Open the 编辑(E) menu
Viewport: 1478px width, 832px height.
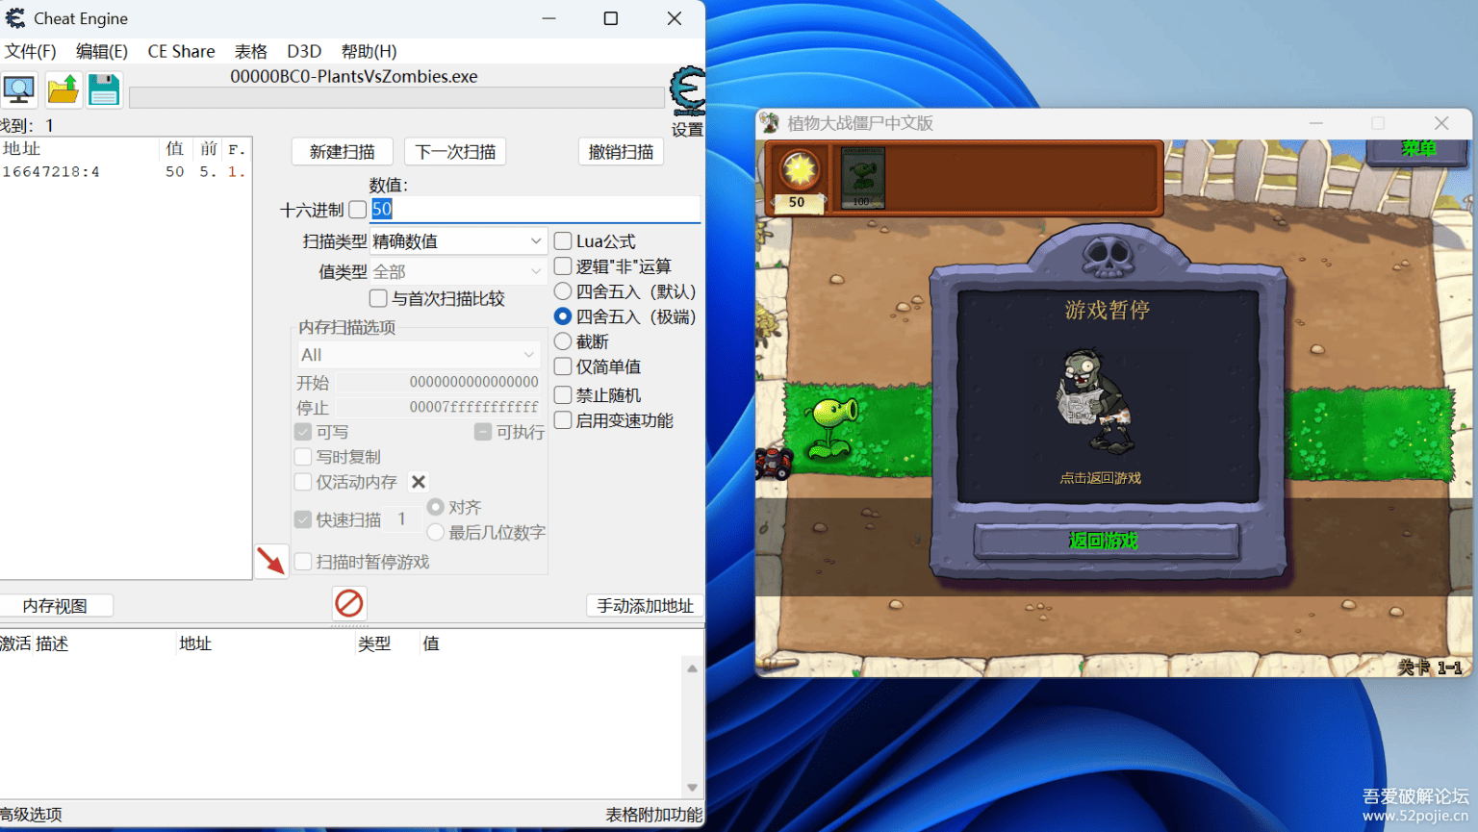click(x=102, y=52)
